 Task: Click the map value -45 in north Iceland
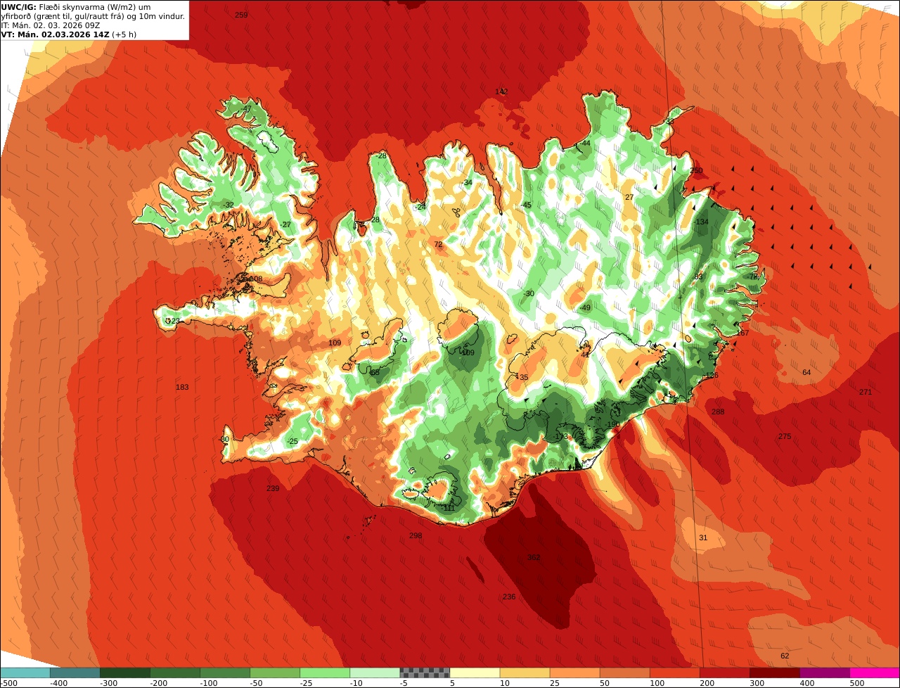526,205
